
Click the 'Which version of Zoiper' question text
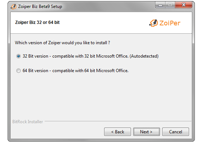[62, 43]
